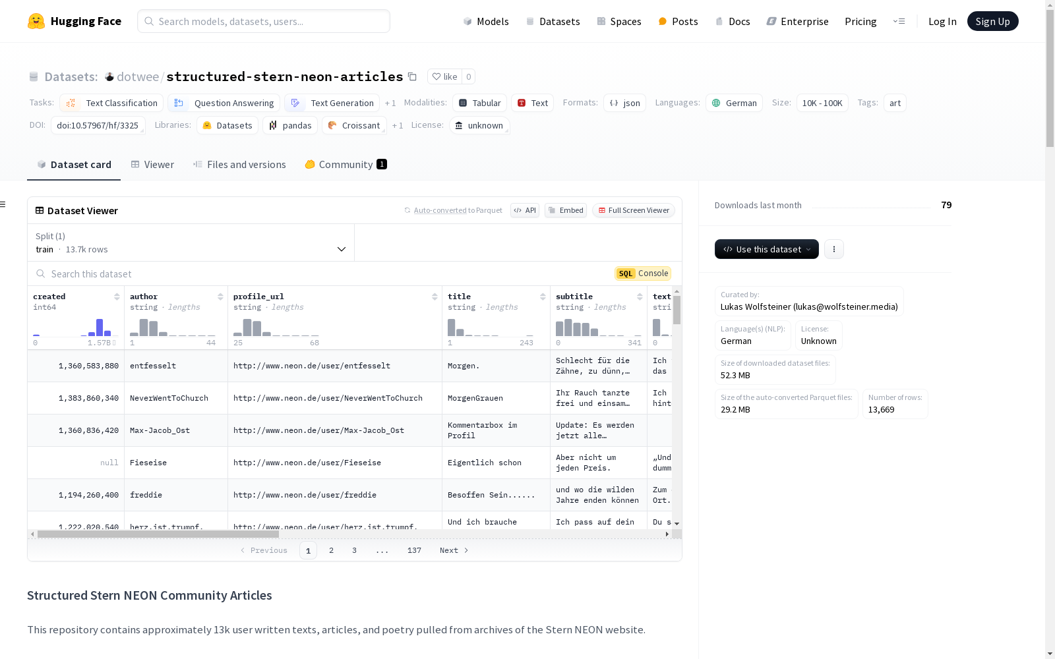Select the art tag

tap(895, 103)
